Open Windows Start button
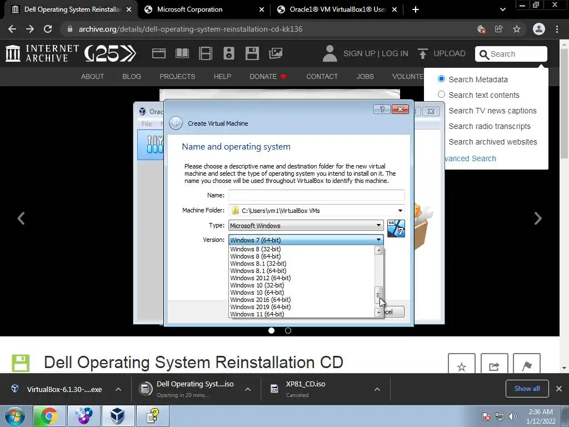 tap(15, 416)
